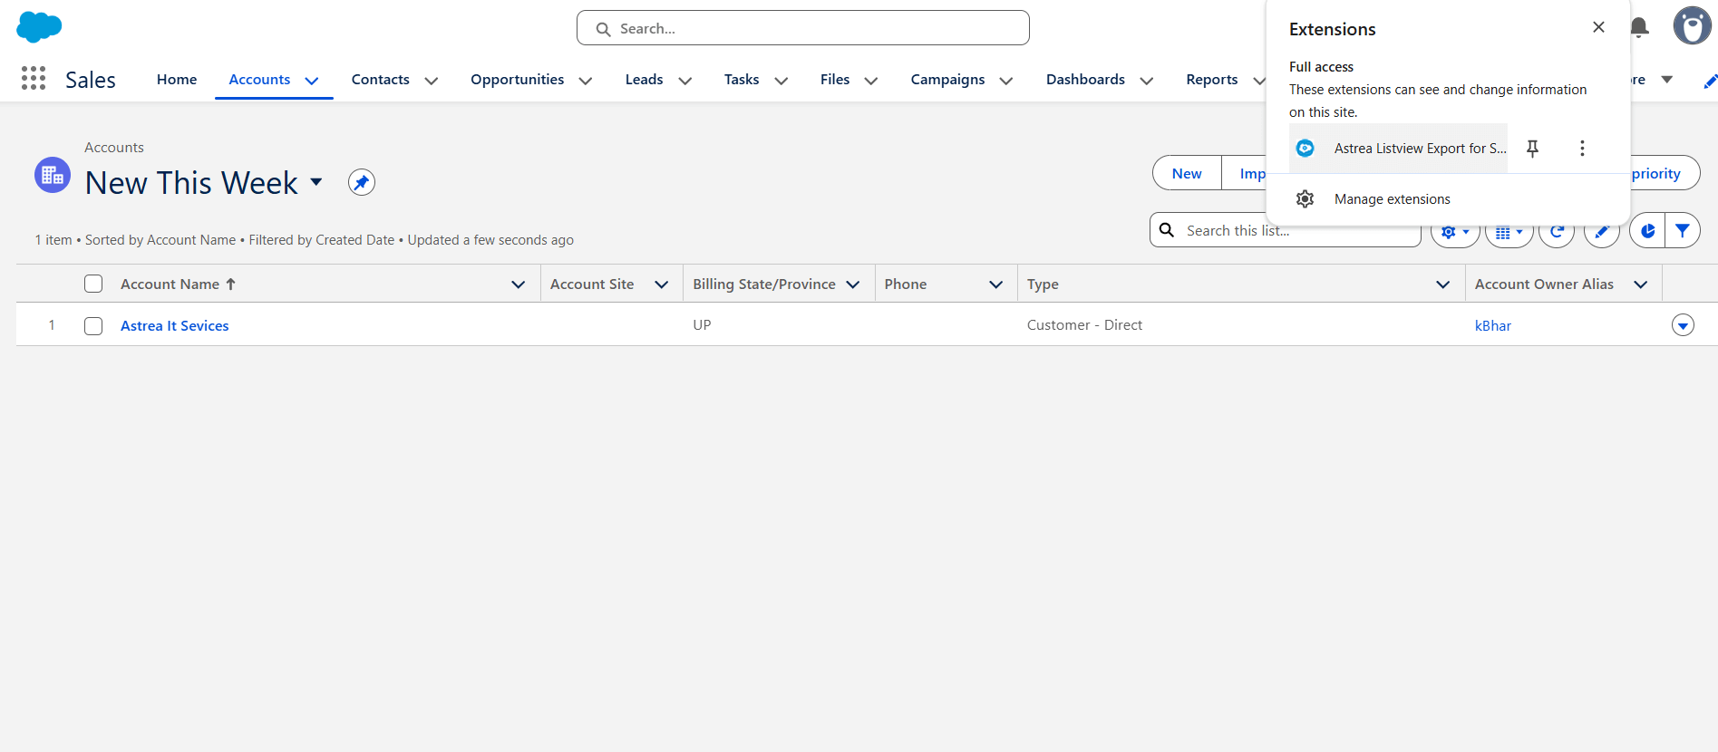Open the App Launcher grid icon
The image size is (1718, 752).
[34, 79]
